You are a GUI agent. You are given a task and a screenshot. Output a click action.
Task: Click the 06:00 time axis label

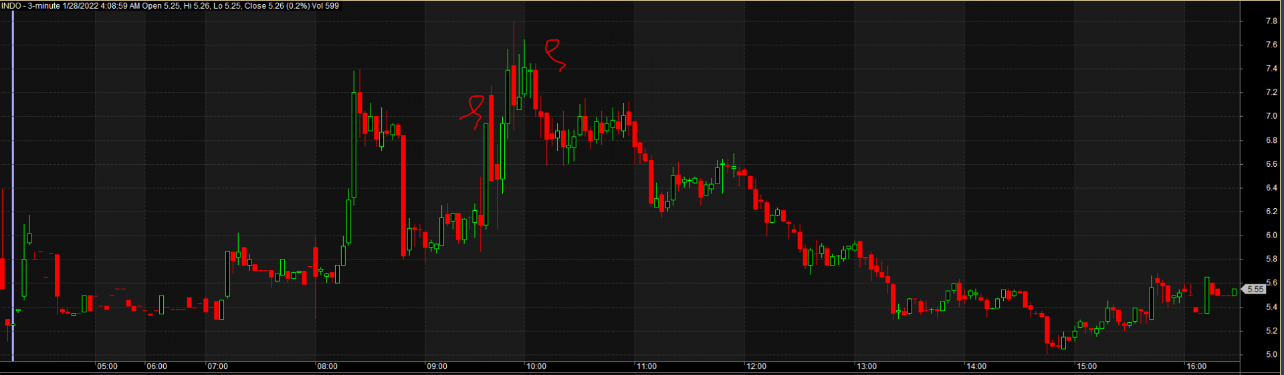[x=156, y=366]
